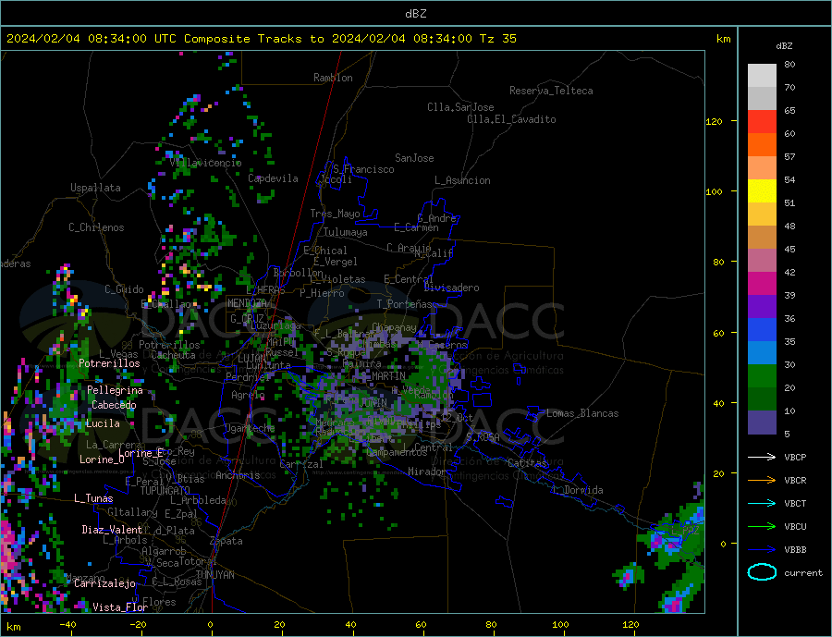Click the 'current' legend label
The width and height of the screenshot is (832, 637).
[x=802, y=573]
